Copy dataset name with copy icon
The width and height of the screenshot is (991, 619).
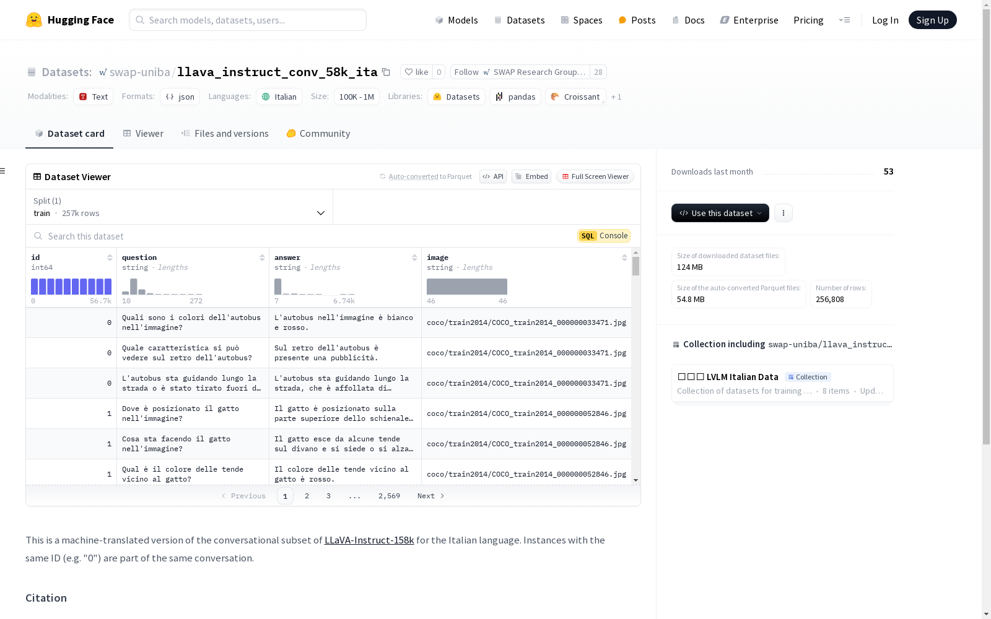pos(386,72)
